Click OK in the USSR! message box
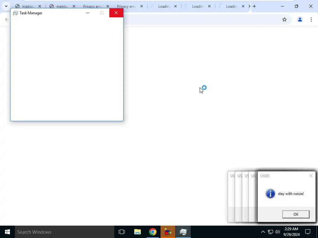This screenshot has width=318, height=238. 296,214
